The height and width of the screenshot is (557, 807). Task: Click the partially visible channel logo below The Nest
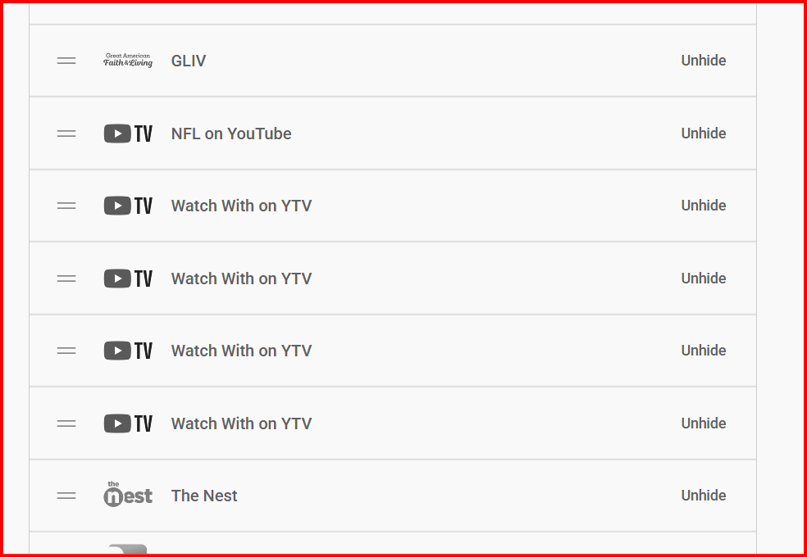click(128, 549)
